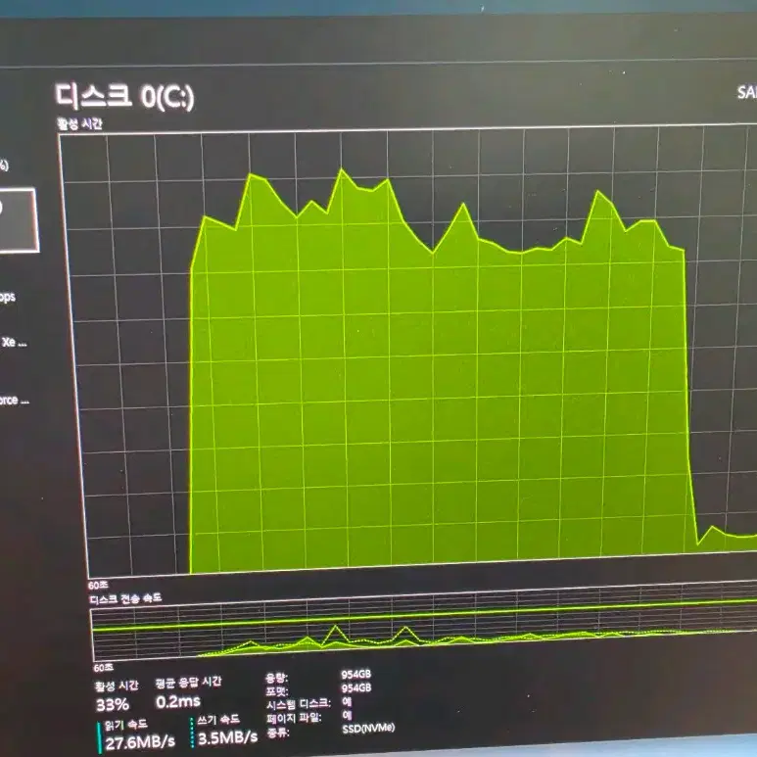Open the GeForce GPU sidebar entry
The height and width of the screenshot is (757, 757).
(15, 401)
